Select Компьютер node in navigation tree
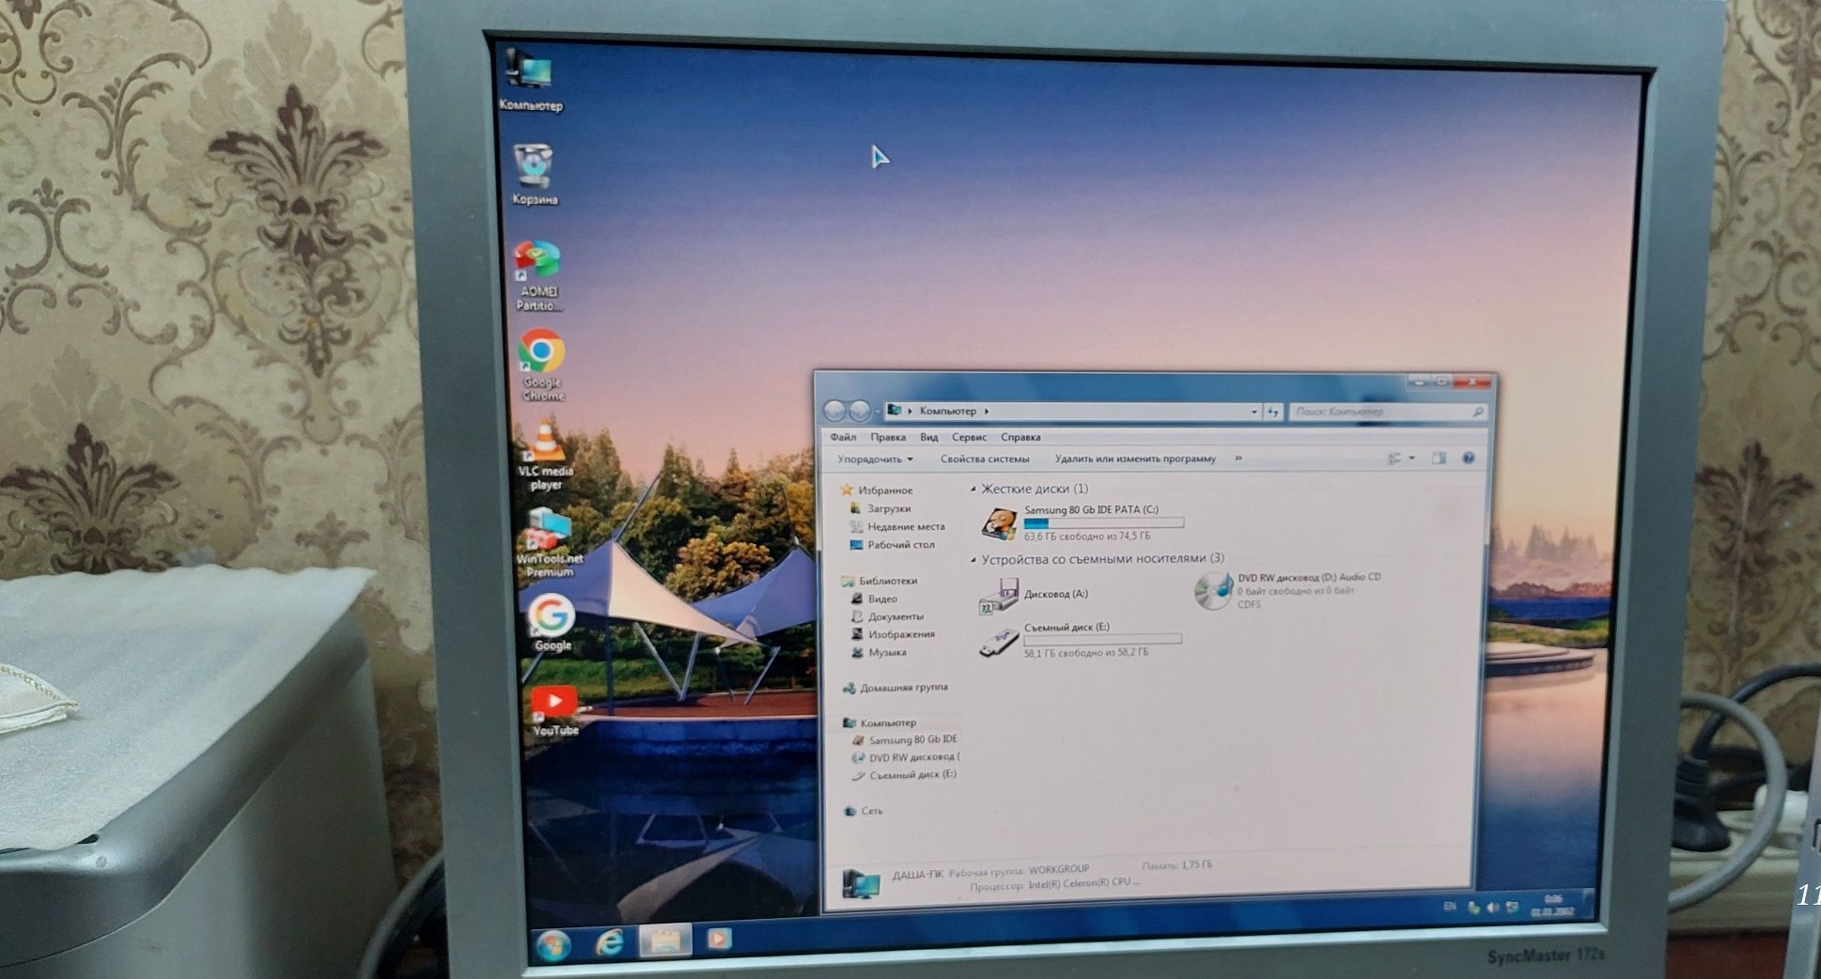Image resolution: width=1821 pixels, height=979 pixels. click(879, 723)
